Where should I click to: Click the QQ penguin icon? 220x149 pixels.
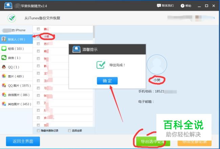4,67
